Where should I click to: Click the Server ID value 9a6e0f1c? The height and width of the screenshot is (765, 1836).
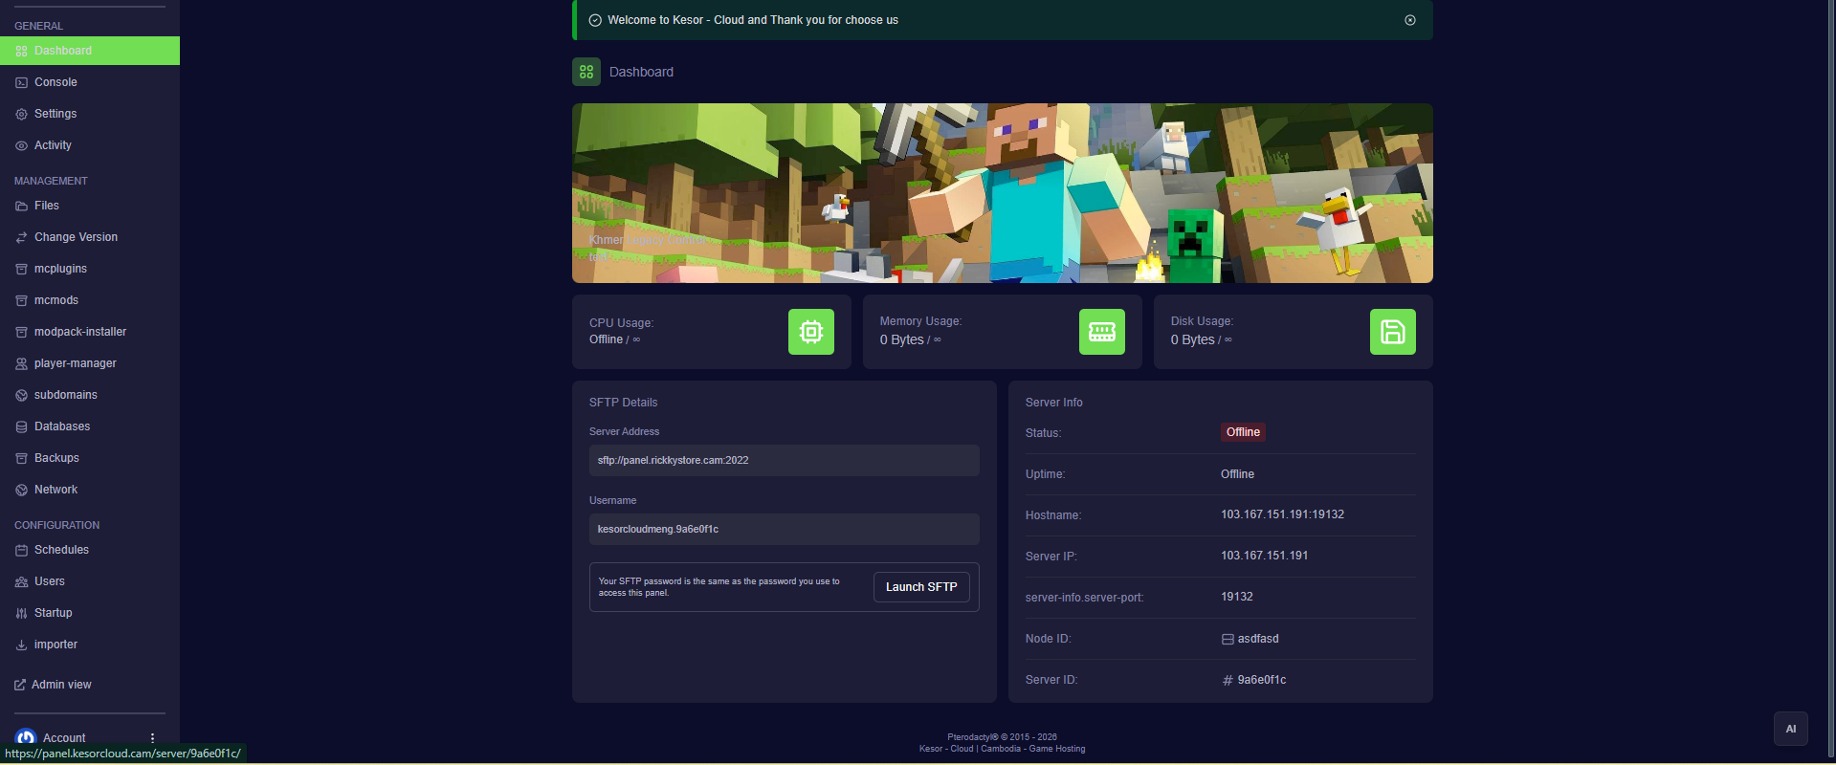pos(1262,680)
